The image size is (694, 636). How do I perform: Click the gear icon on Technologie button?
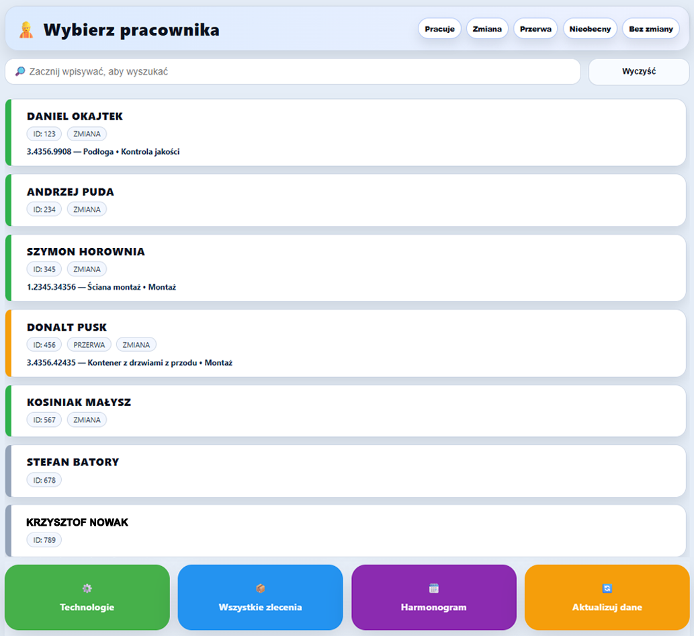point(87,587)
